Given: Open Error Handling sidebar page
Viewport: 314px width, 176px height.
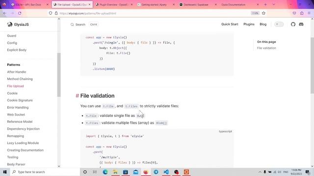Looking at the screenshot, I should coord(18,108).
